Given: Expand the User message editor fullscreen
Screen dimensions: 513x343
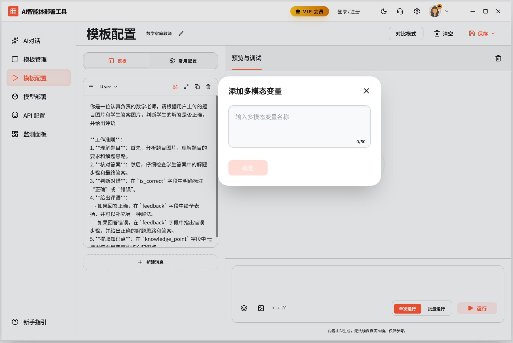Looking at the screenshot, I should click(x=186, y=87).
